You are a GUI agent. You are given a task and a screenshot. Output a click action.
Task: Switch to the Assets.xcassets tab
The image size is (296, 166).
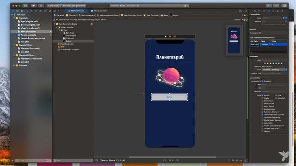(x=99, y=11)
